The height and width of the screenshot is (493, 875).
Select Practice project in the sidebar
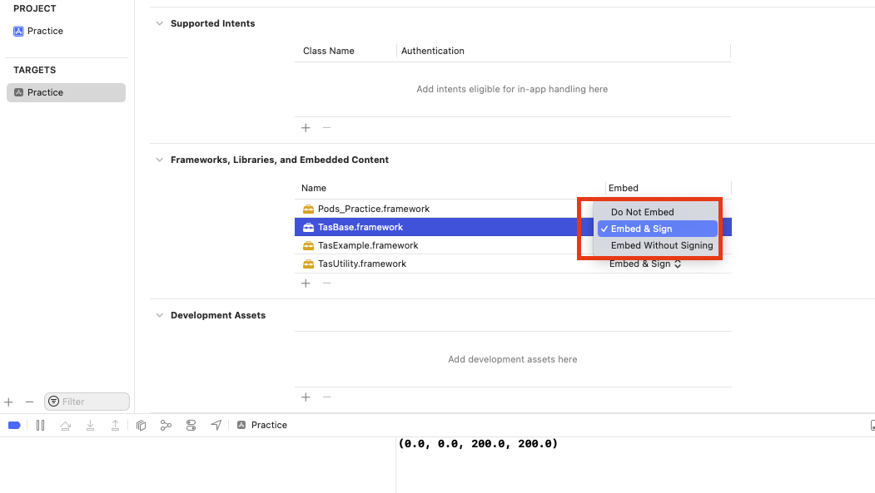point(38,32)
